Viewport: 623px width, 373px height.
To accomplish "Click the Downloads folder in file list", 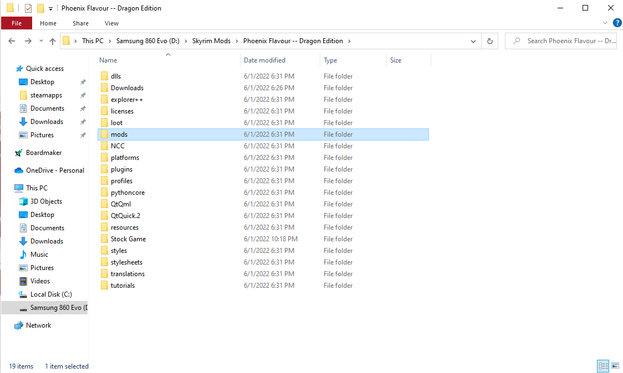I will click(x=127, y=87).
